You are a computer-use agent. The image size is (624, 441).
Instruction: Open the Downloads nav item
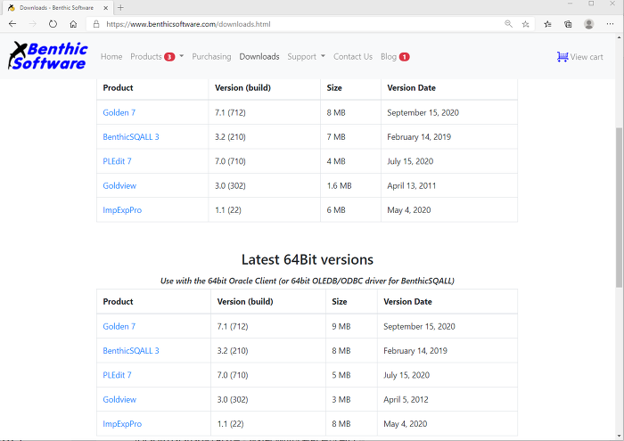point(259,56)
